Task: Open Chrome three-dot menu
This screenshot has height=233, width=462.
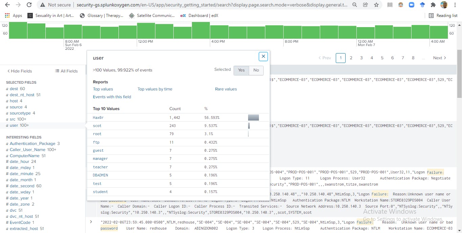Action: [455, 5]
